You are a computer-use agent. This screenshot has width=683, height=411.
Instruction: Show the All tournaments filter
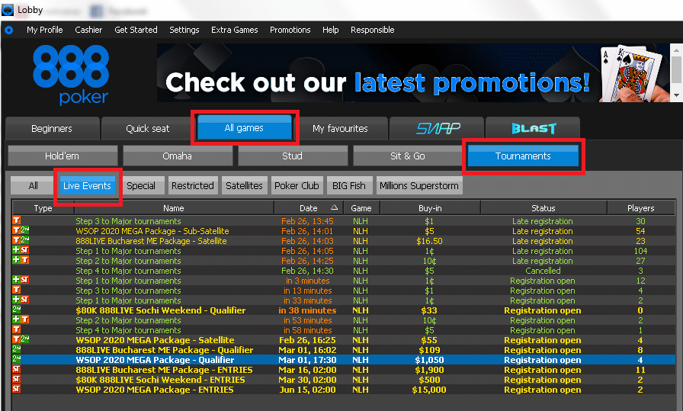[x=33, y=185]
